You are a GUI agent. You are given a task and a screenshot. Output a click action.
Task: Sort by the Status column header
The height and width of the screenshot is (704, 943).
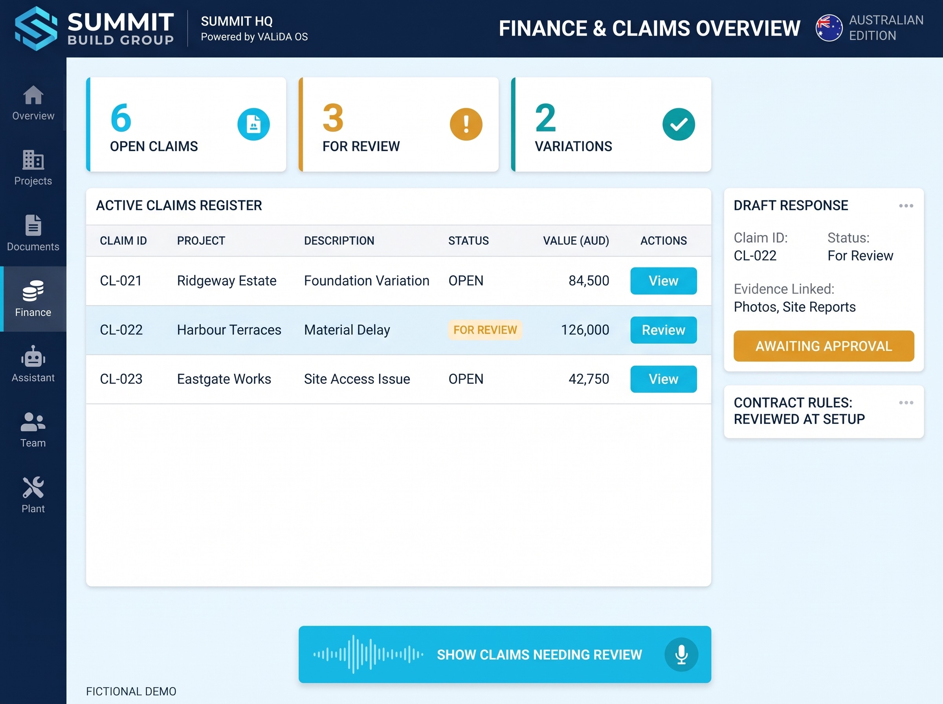point(468,241)
